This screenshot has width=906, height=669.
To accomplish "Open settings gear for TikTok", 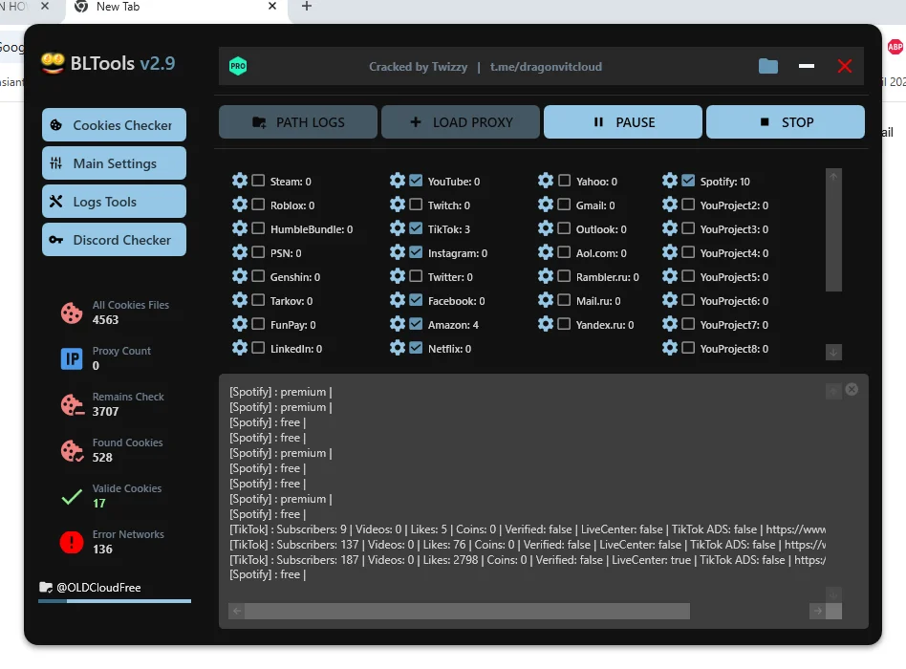I will click(398, 228).
